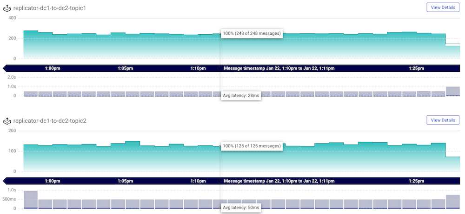Viewport: 465px width, 214px height.
Task: Click the dropped final segment of topic2's throughput chart
Action: point(453,164)
